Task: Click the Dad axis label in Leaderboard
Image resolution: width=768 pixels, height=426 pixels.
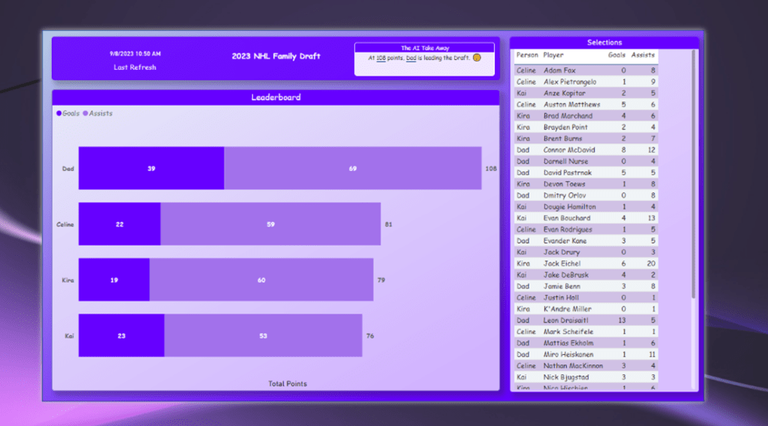Action: pyautogui.click(x=67, y=169)
